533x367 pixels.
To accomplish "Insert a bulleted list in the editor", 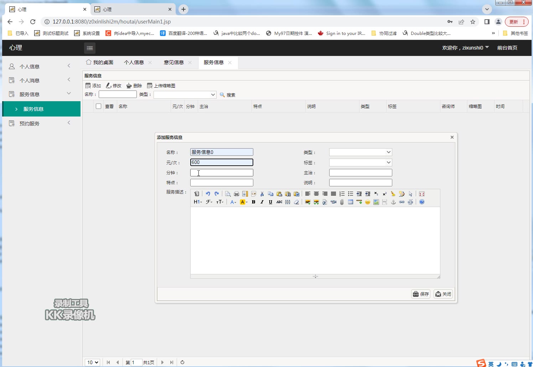I will pyautogui.click(x=350, y=194).
